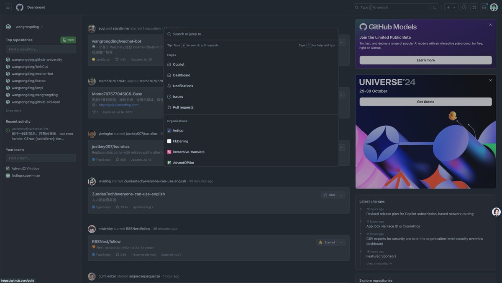This screenshot has width=502, height=283.
Task: Open the pull requests icon in top header
Action: tap(474, 7)
